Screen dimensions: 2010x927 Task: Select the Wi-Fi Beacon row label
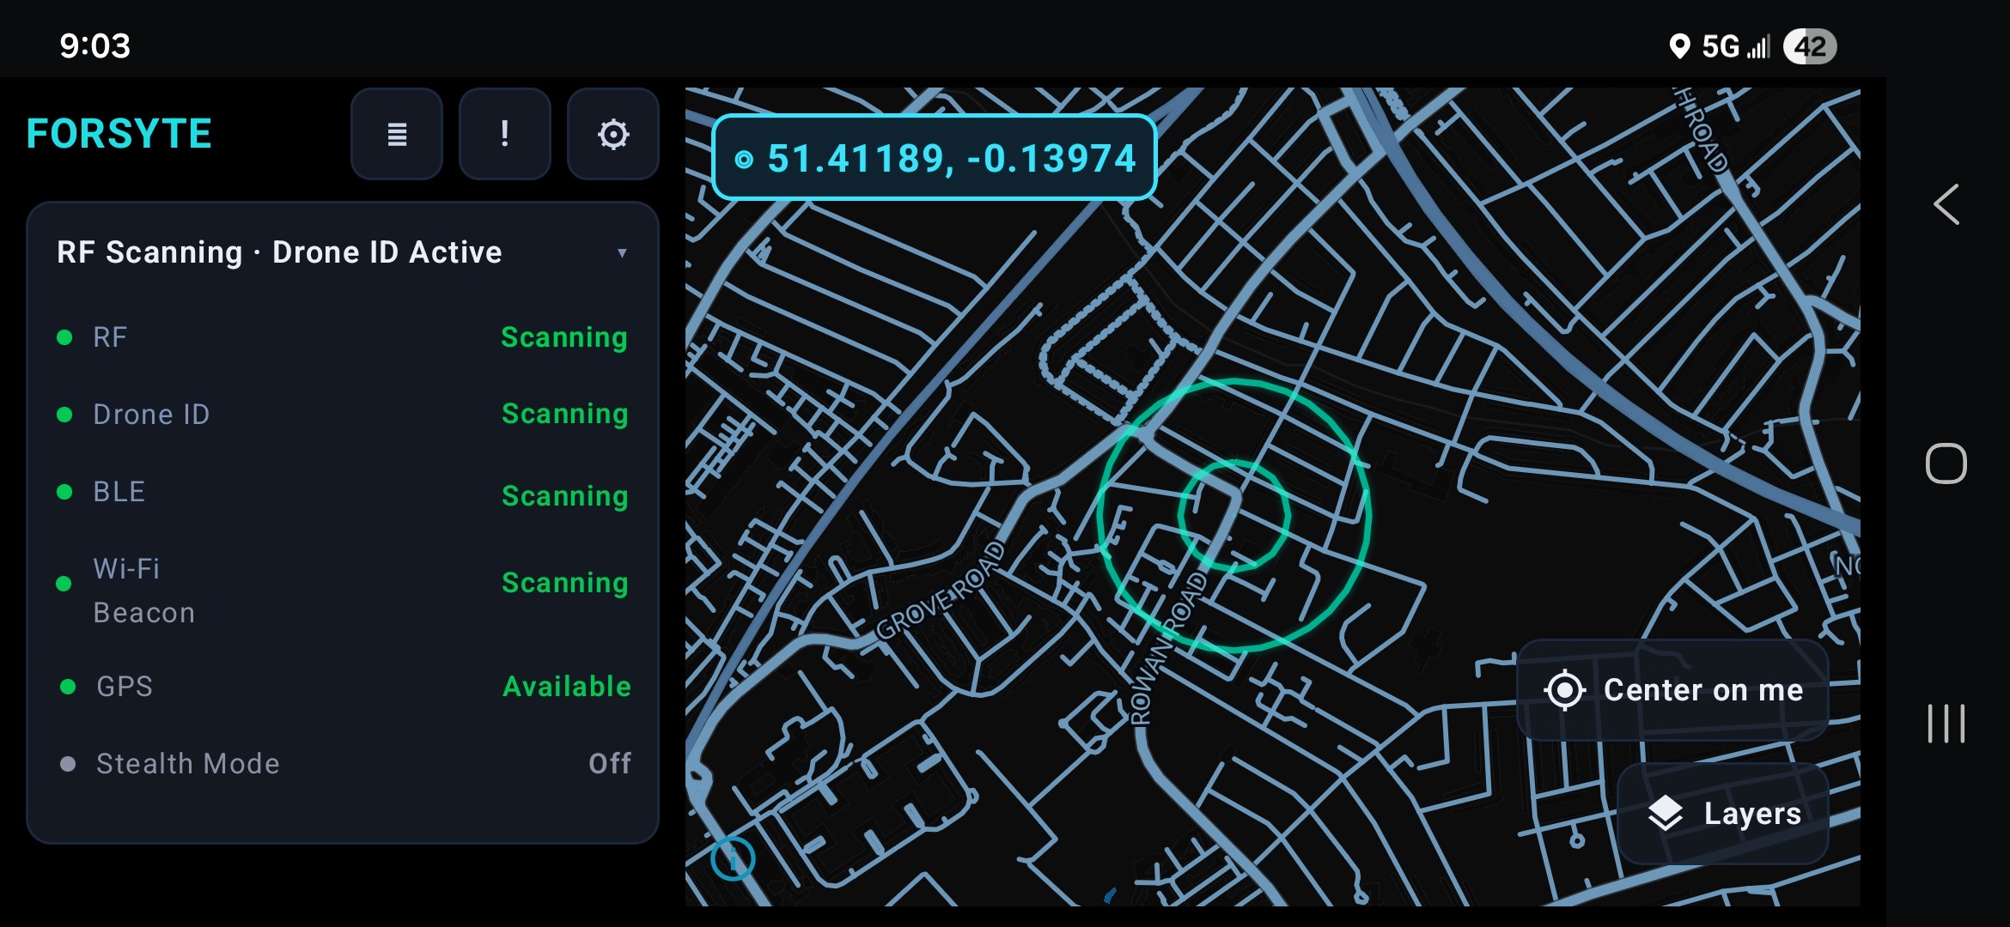(x=143, y=591)
